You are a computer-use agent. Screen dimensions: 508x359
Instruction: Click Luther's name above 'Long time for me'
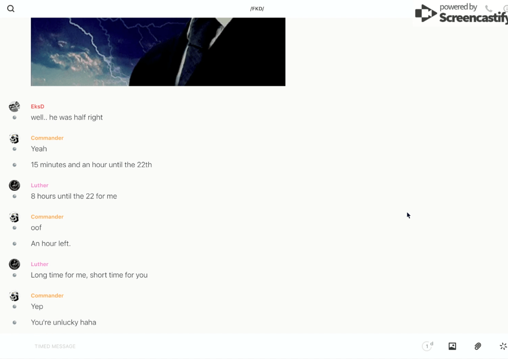(x=40, y=264)
